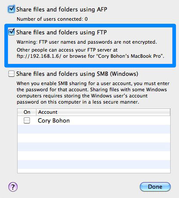Tick the On checkbox for Cory Bohon
The image size is (179, 198).
(27, 120)
